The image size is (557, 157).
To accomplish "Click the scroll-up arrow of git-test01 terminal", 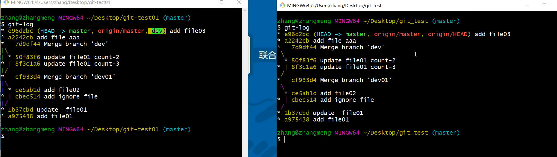I will 245,11.
